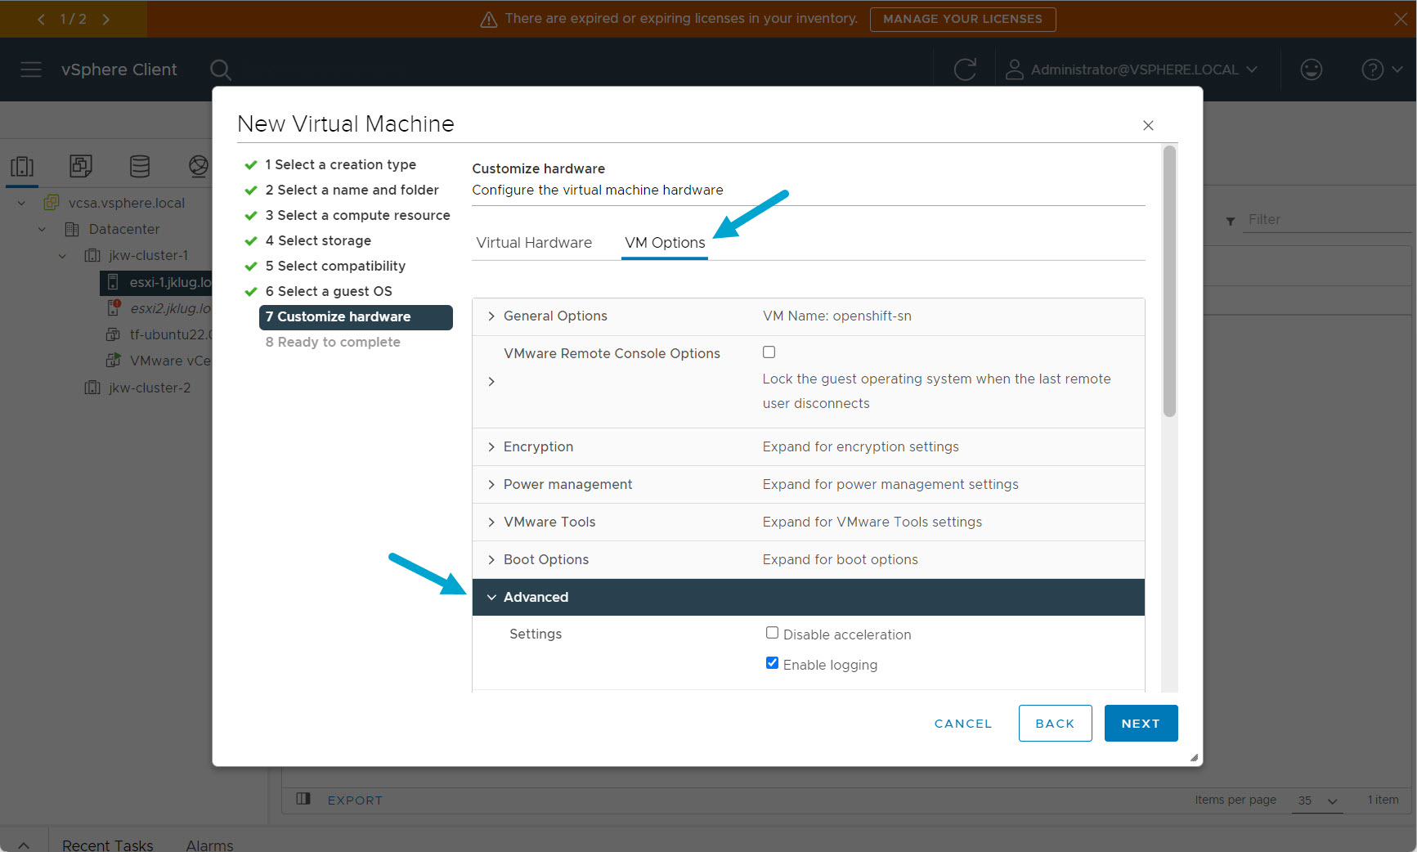Screen dimensions: 1417x852
Task: Switch to the Virtual Hardware tab
Action: pyautogui.click(x=534, y=243)
